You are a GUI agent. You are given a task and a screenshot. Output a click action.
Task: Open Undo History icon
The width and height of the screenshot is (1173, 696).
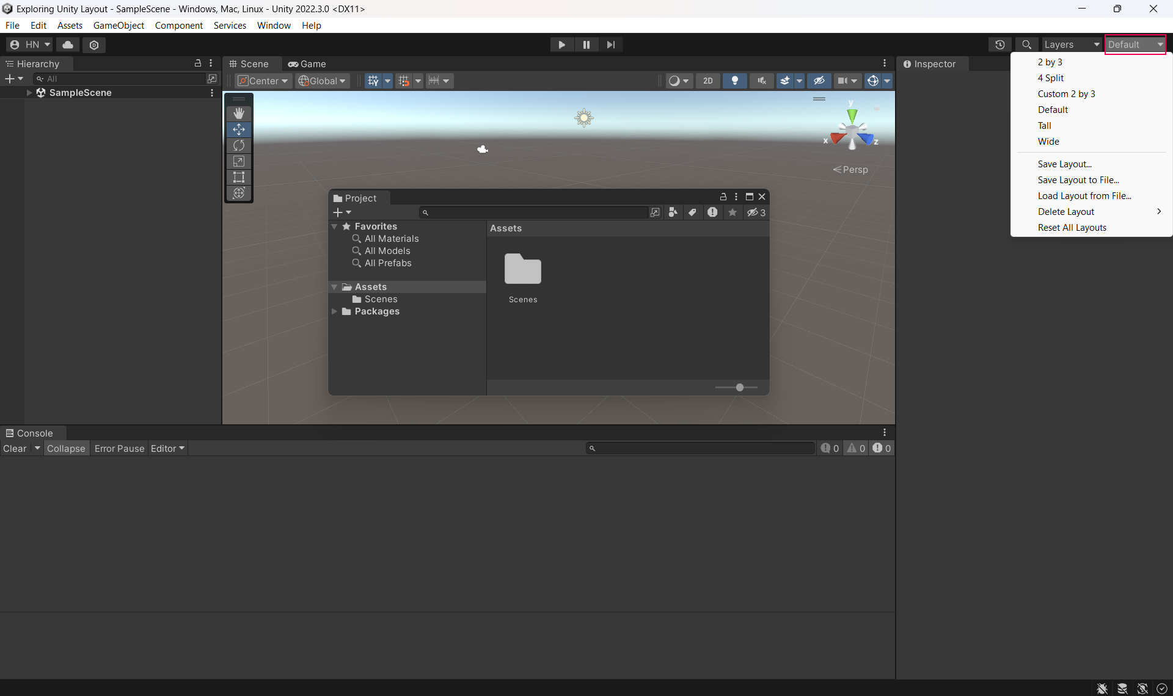coord(999,45)
